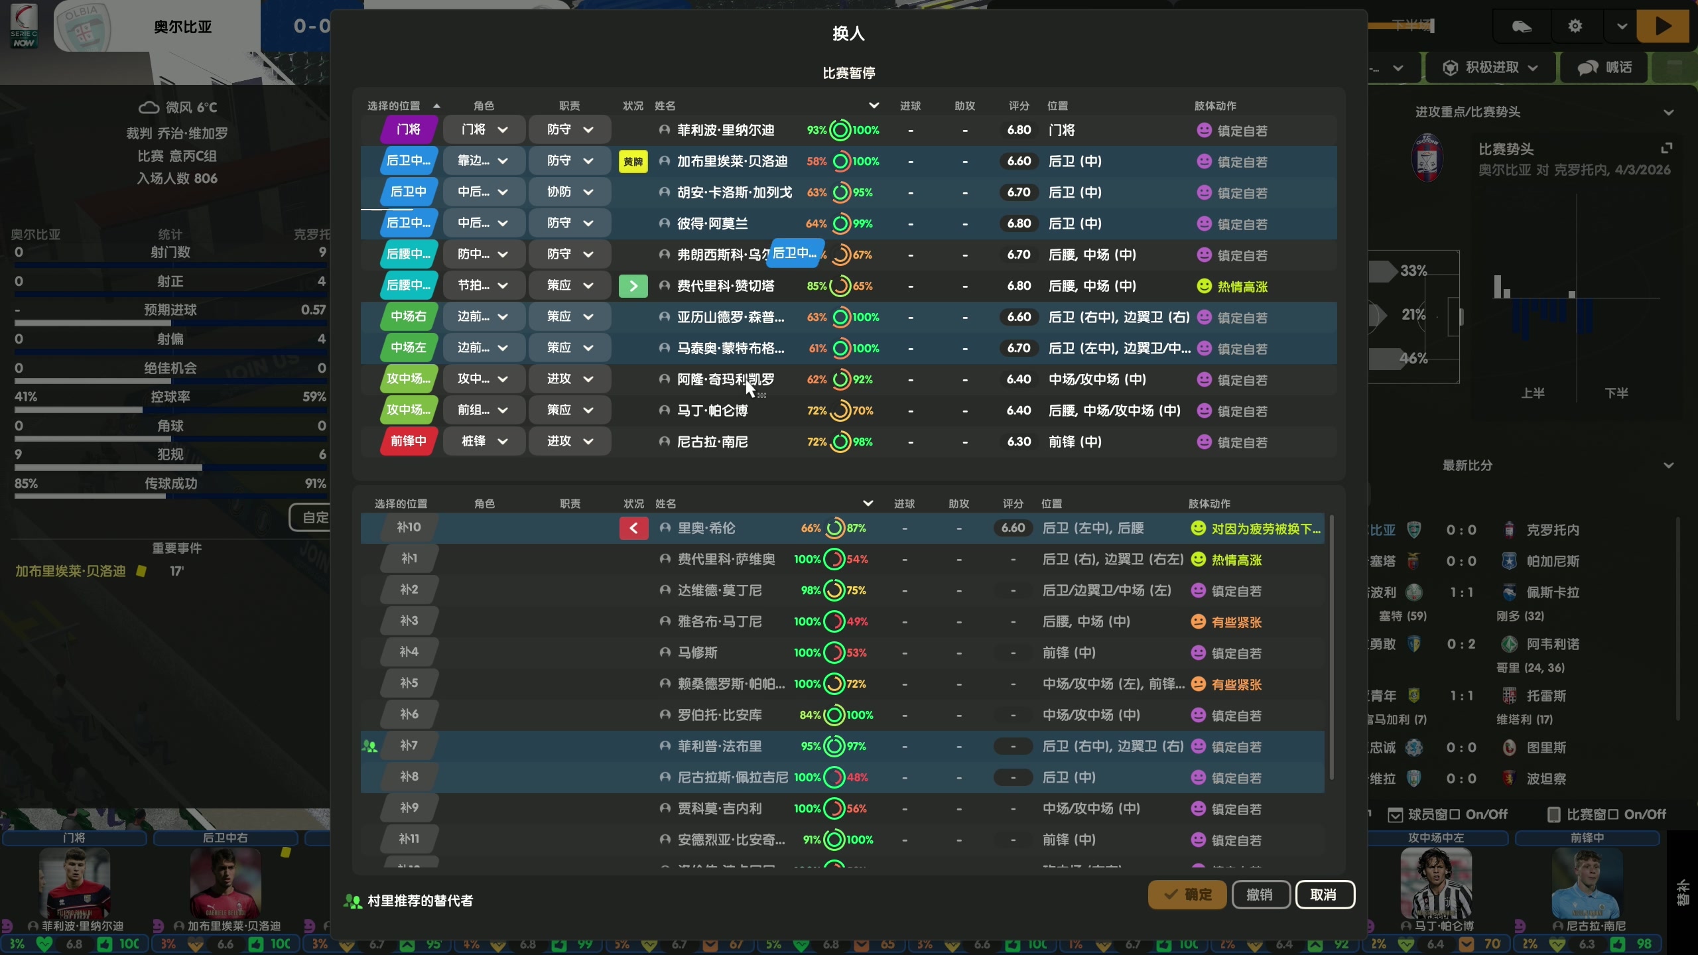This screenshot has width=1698, height=955.
Task: Click the settings gear icon in top bar
Action: (x=1575, y=27)
